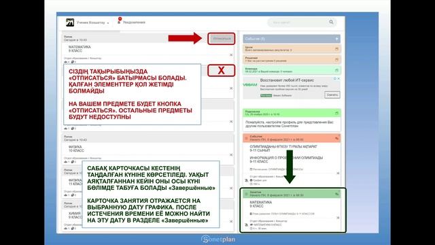The width and height of the screenshot is (435, 245).
Task: Expand arrow on Математика 9 класс card
Action: pos(231,55)
